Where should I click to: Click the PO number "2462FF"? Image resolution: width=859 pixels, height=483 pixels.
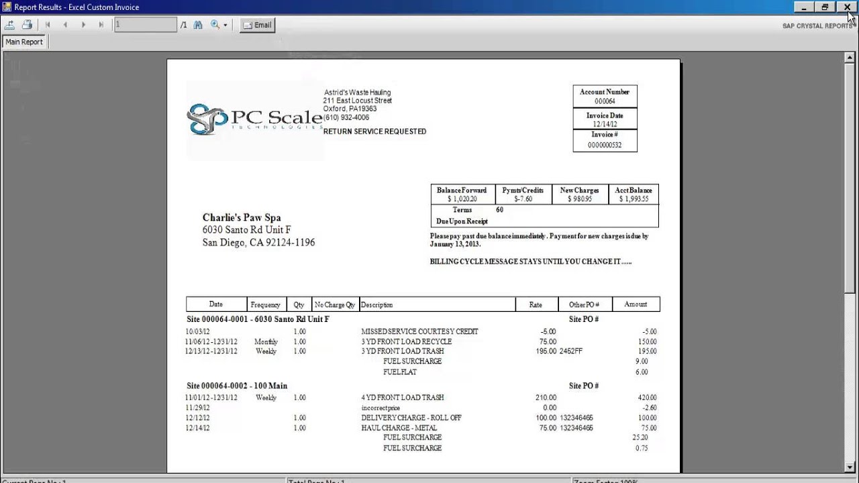(x=570, y=351)
